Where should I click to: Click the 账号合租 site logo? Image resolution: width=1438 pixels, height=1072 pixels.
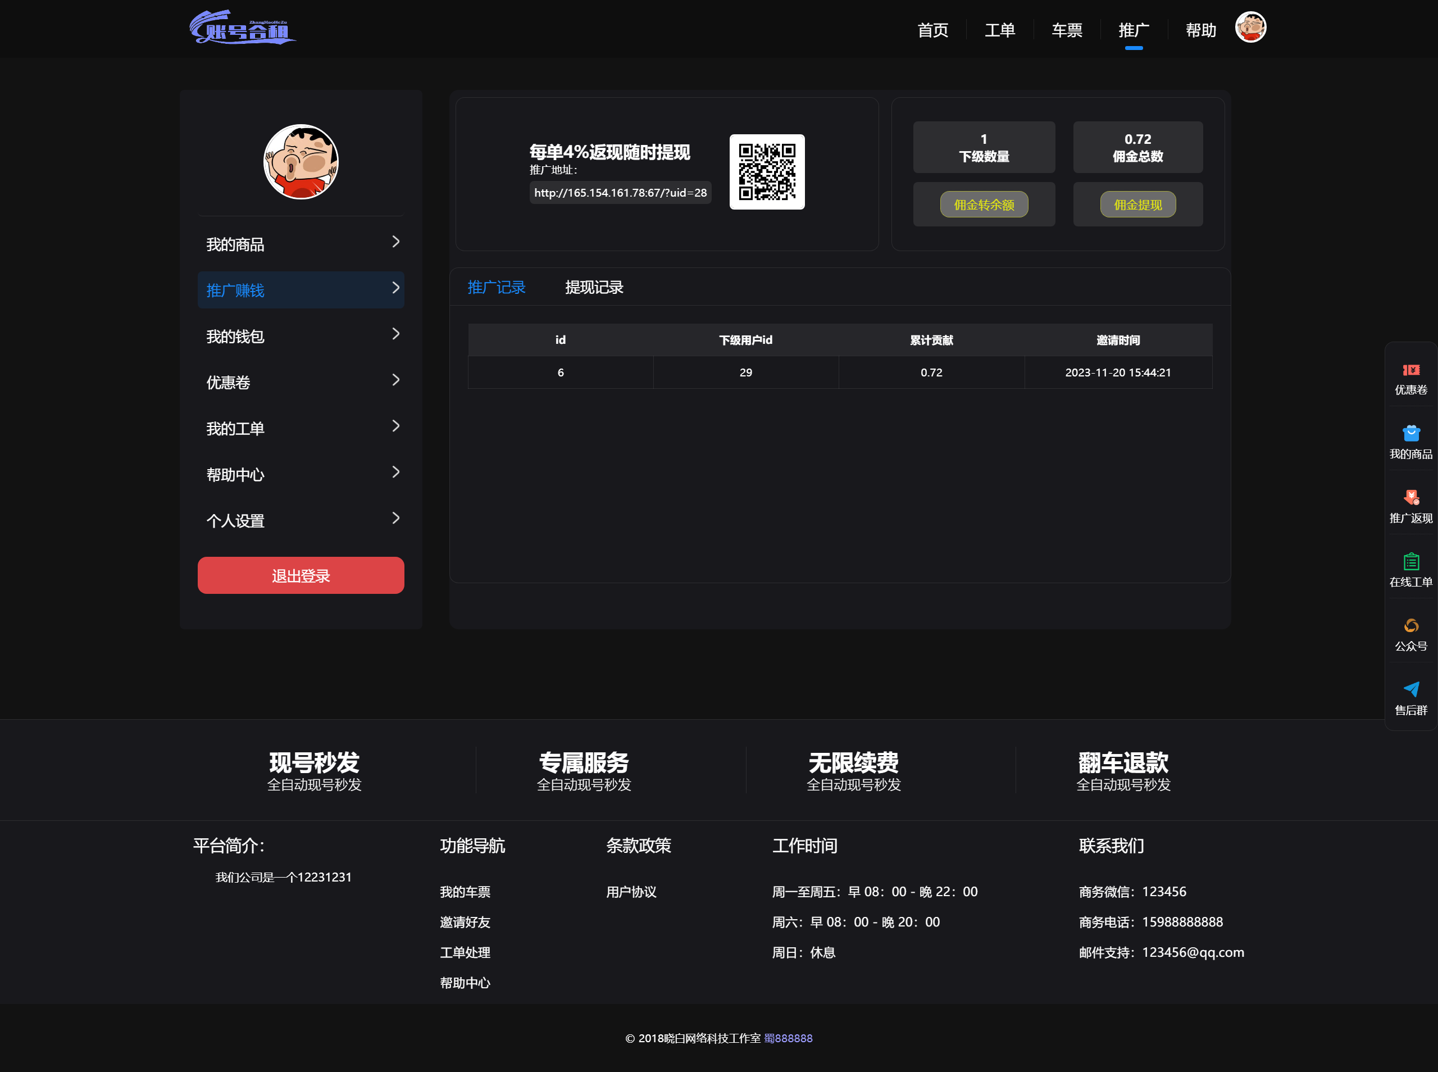click(243, 28)
